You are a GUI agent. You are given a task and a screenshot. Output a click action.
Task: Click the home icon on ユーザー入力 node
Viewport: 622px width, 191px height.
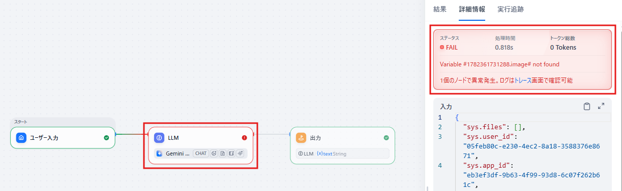point(21,138)
